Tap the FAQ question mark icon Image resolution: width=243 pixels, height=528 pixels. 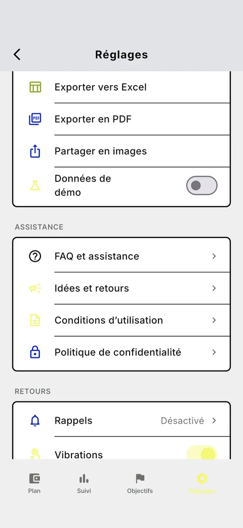(x=35, y=256)
